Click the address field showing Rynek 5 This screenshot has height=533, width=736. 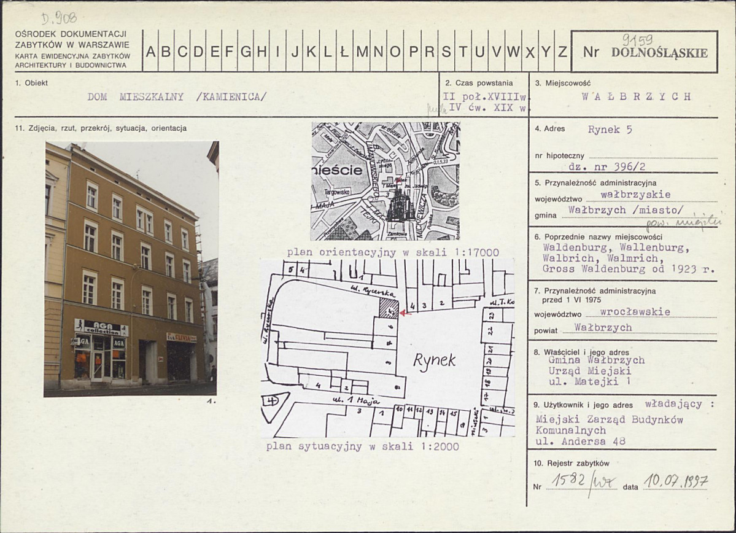610,130
